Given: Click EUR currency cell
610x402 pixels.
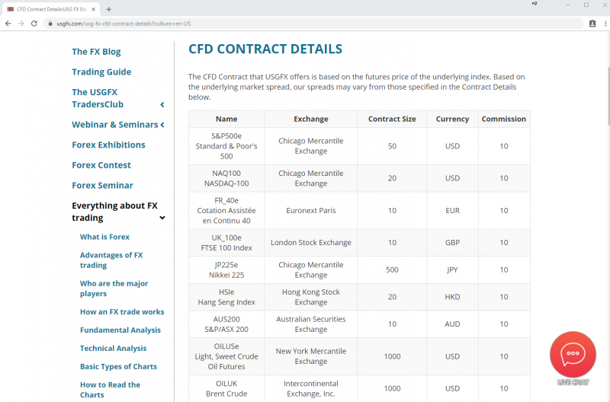Looking at the screenshot, I should point(452,210).
